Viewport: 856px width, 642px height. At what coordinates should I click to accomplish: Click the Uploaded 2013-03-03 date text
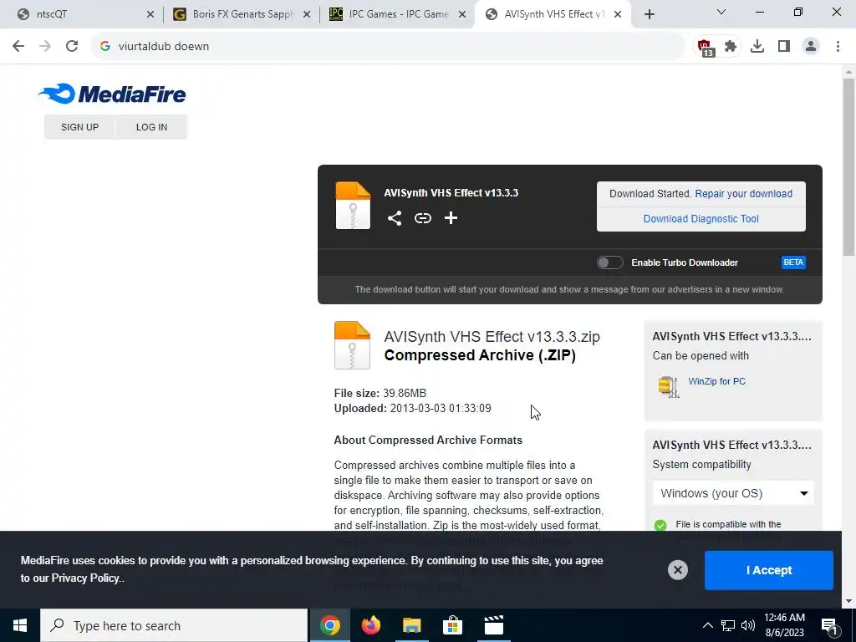[412, 408]
